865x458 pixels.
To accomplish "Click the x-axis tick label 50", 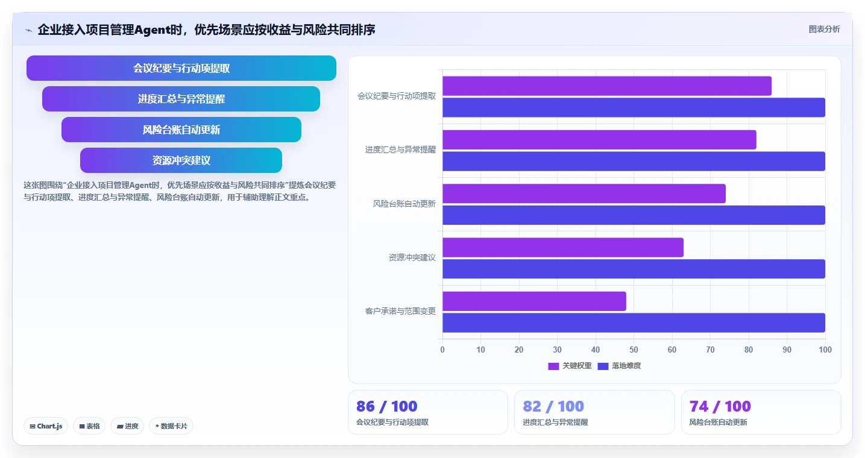I will tap(634, 350).
